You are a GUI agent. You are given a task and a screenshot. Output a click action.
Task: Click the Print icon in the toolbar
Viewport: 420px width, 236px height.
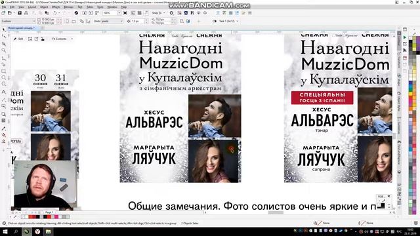click(x=26, y=13)
